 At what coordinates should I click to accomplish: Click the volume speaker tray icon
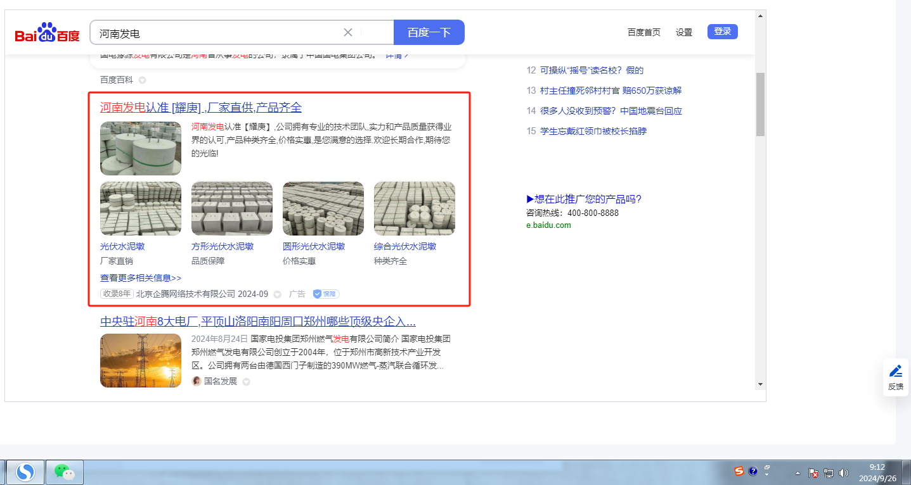pyautogui.click(x=844, y=473)
